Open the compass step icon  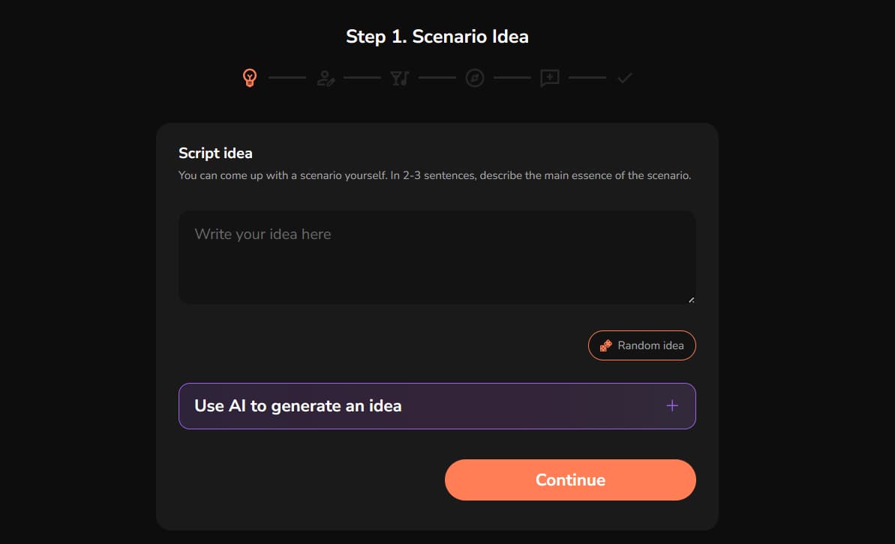click(x=475, y=78)
